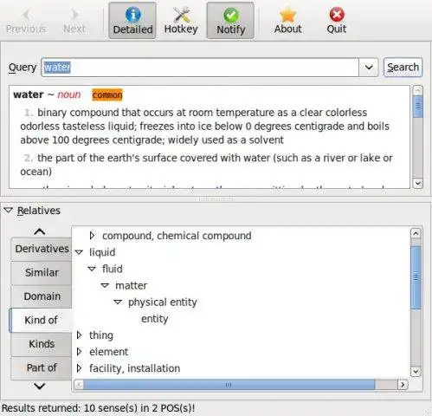The width and height of the screenshot is (432, 416).
Task: Switch to the Domain tab
Action: click(x=42, y=296)
